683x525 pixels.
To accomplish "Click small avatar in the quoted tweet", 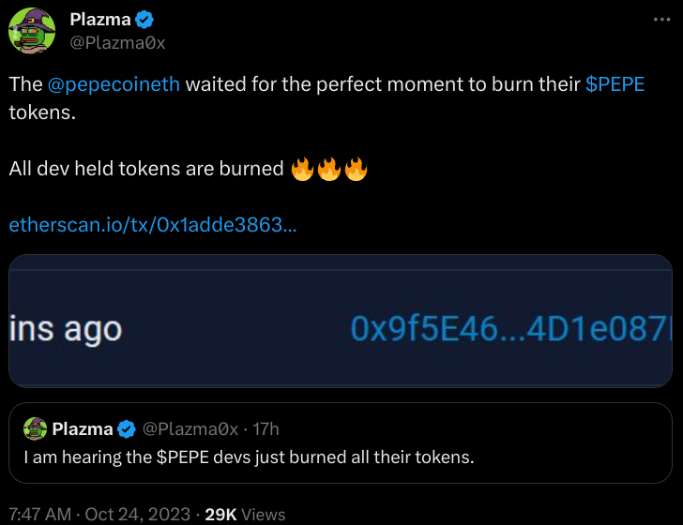I will tap(36, 429).
